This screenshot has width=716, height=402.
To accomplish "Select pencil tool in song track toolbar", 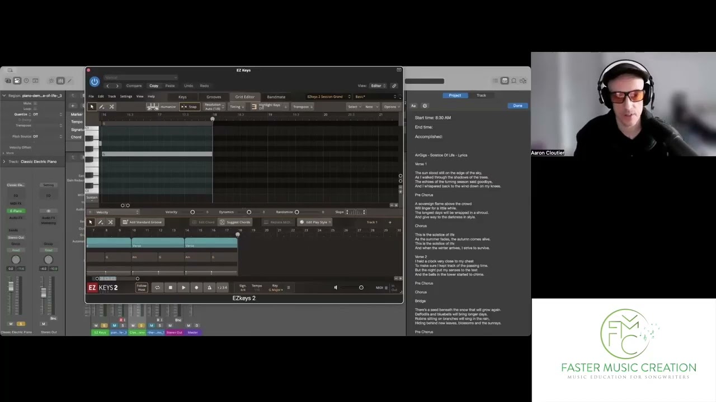I will 100,222.
